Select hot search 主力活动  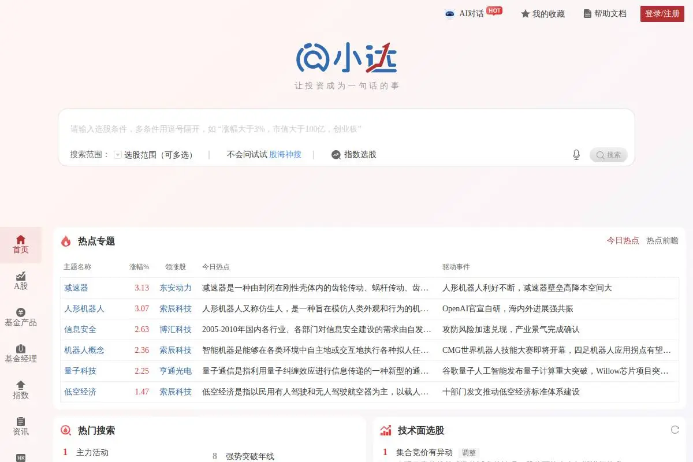pyautogui.click(x=92, y=452)
